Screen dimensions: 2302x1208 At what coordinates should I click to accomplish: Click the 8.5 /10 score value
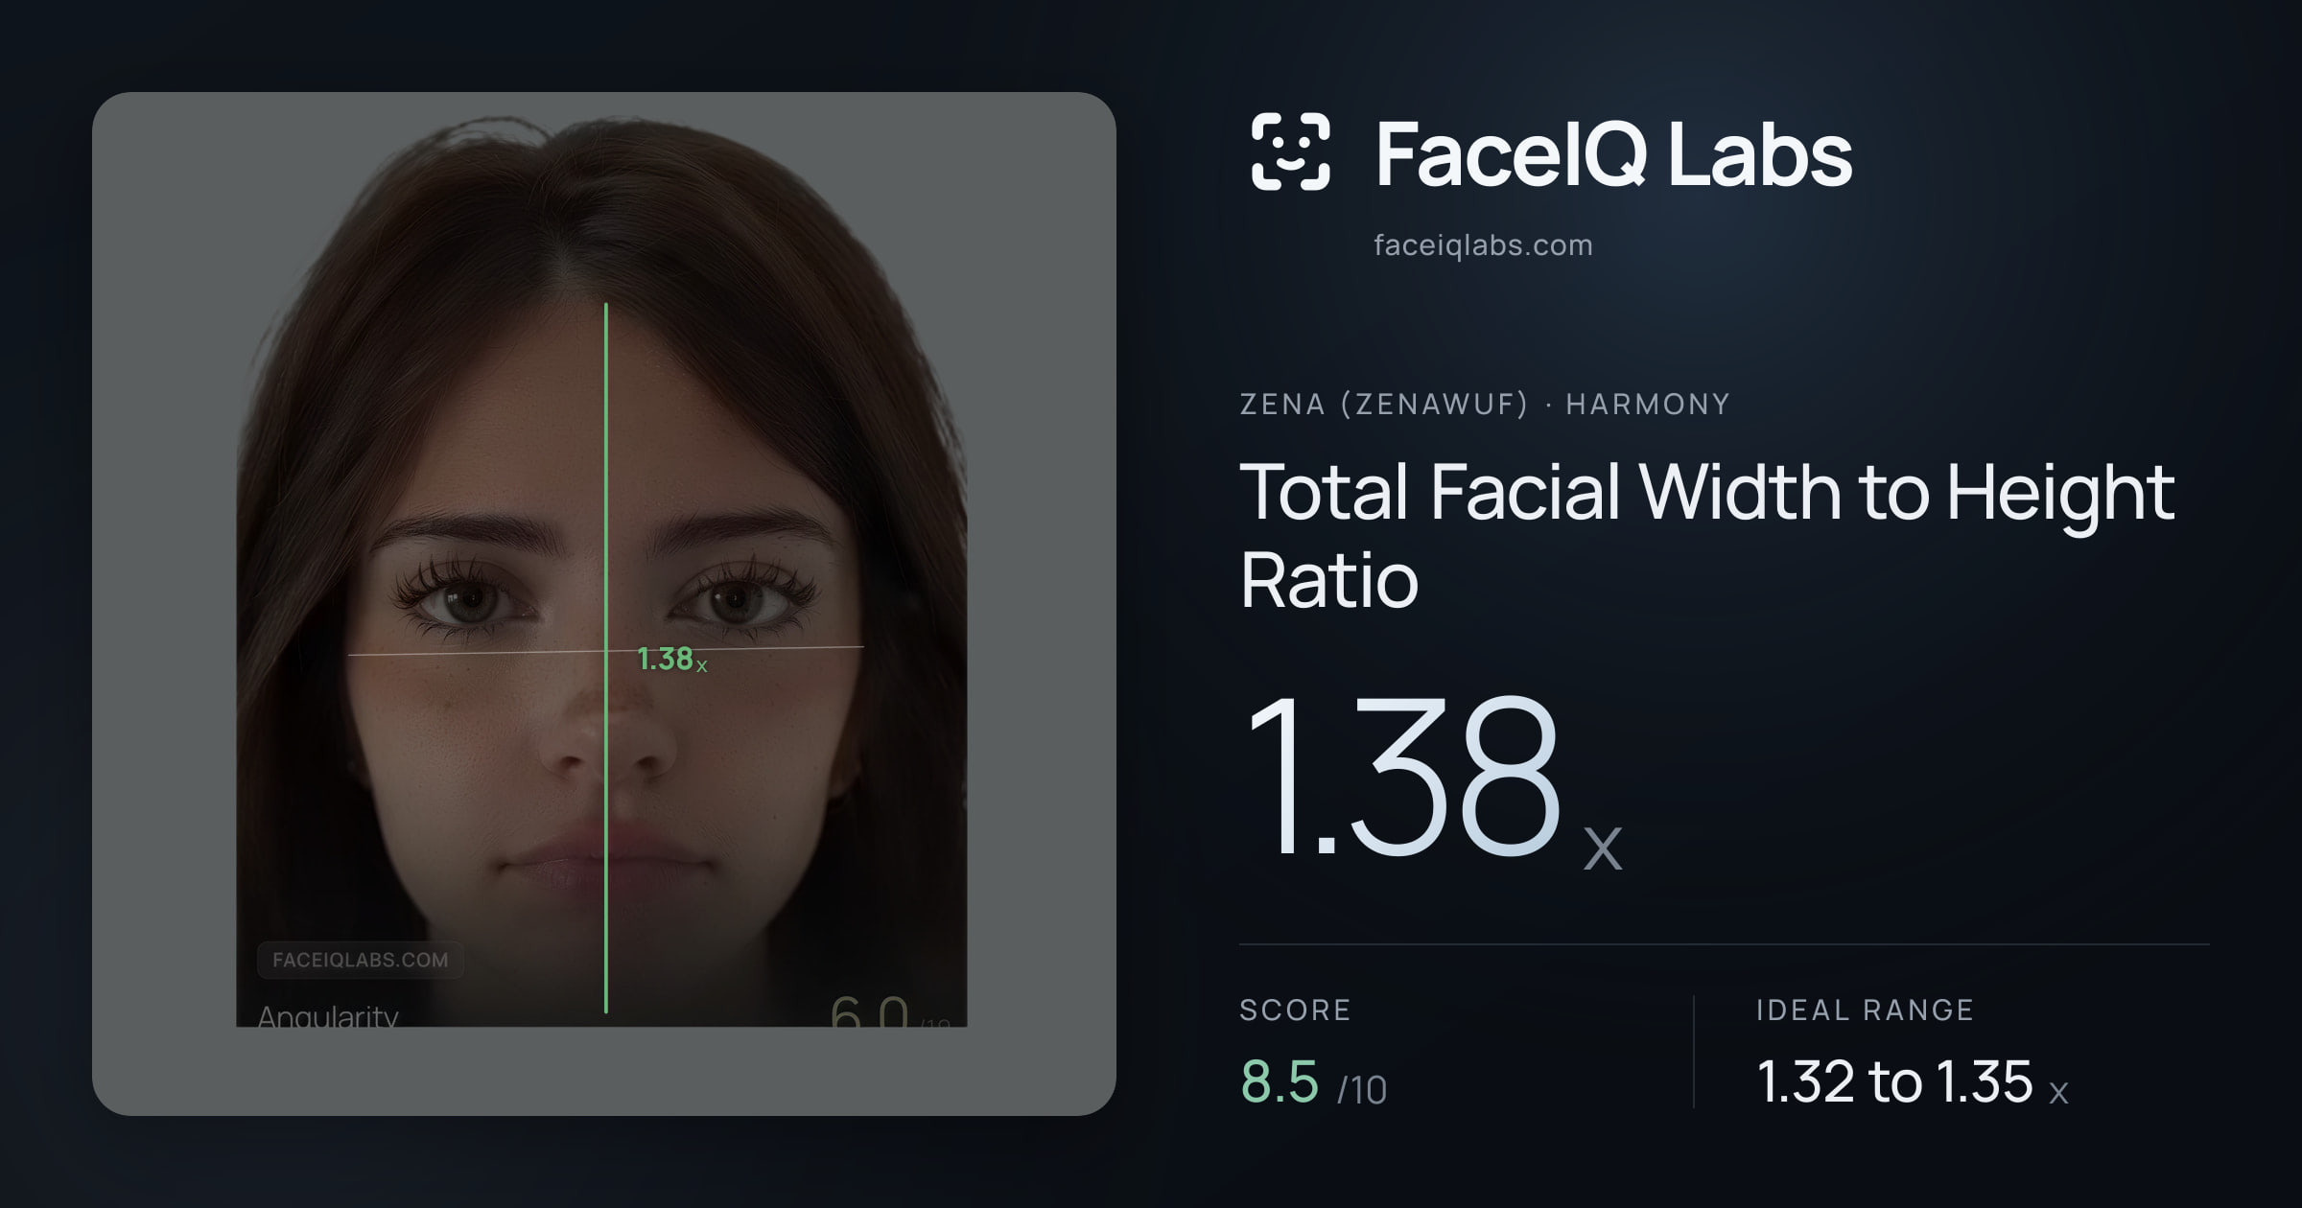(1313, 1082)
